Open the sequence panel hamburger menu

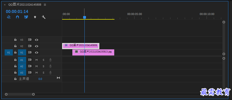[45, 5]
